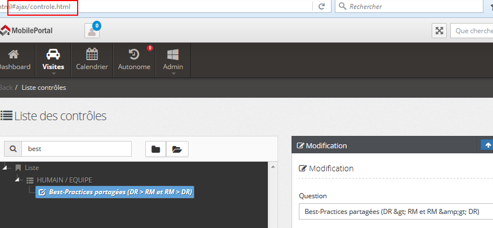Click the Back breadcrumb link
493x228 pixels.
point(6,88)
